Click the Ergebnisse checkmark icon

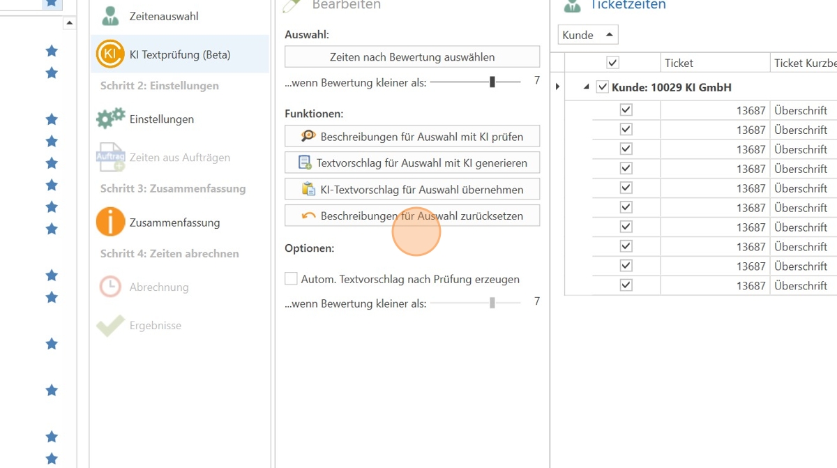click(110, 326)
